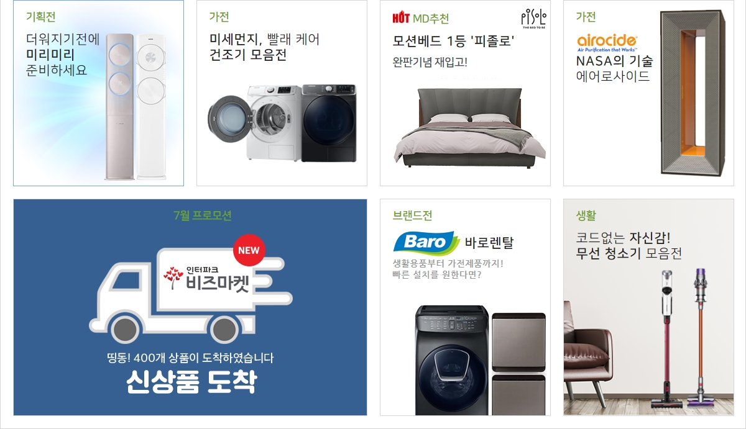Click the HOT MD추천 label
Screen dimensions: 746x429
(x=421, y=18)
